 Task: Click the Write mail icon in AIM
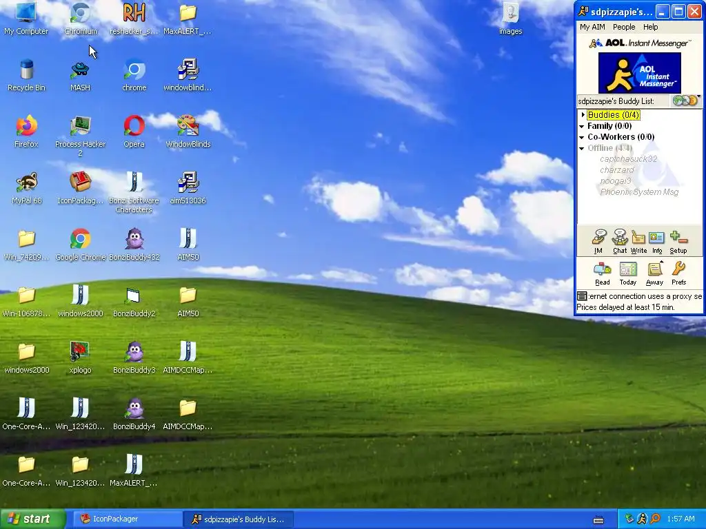(638, 242)
